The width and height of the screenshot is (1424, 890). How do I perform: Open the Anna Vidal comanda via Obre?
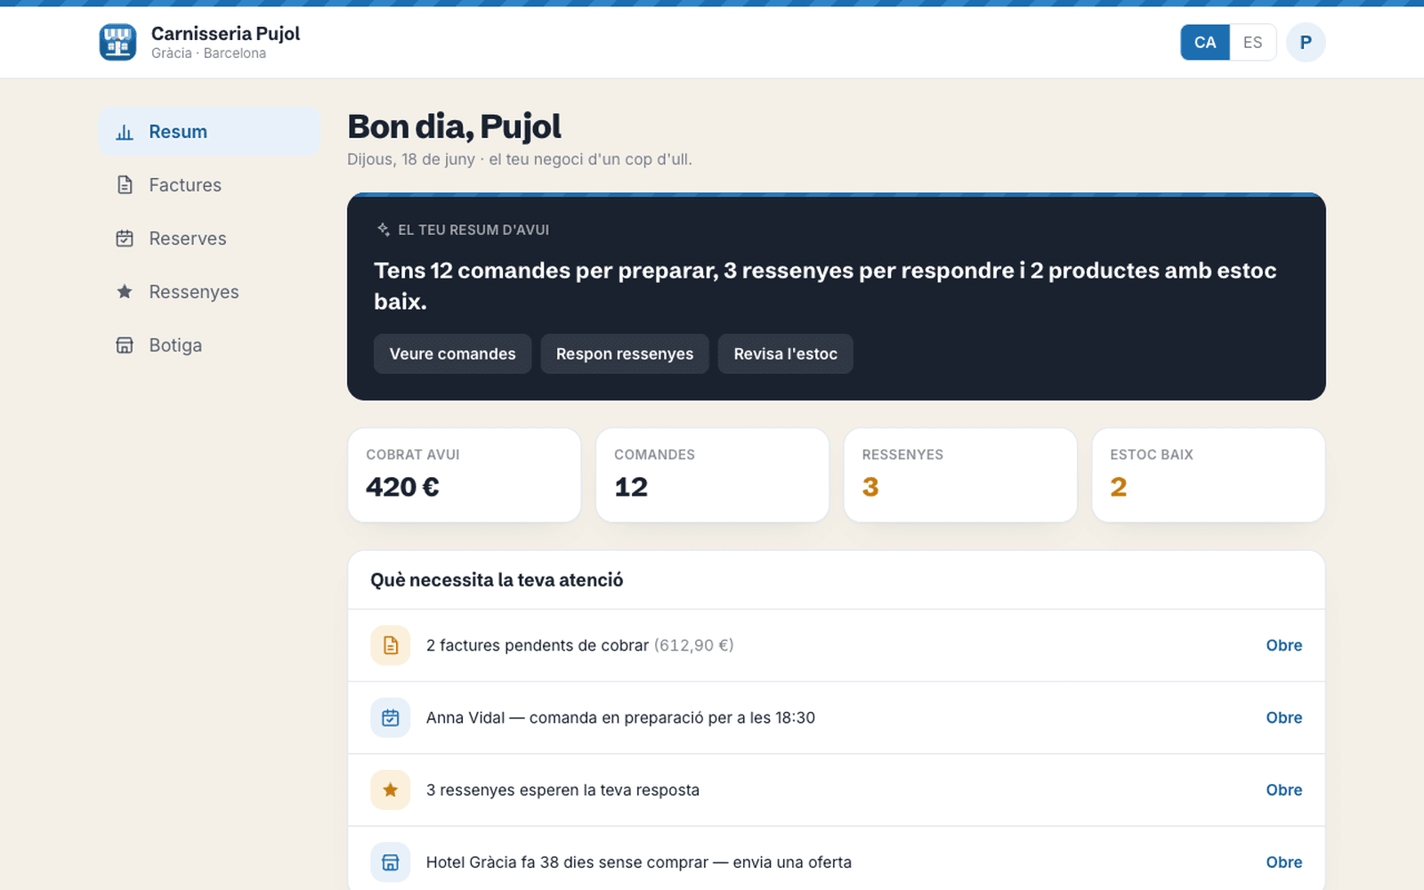click(x=1283, y=717)
